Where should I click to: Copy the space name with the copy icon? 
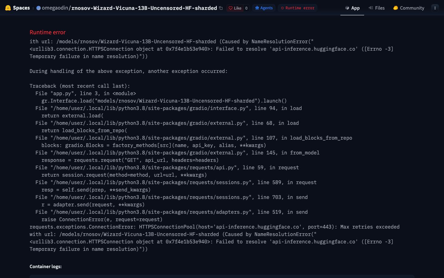[221, 8]
